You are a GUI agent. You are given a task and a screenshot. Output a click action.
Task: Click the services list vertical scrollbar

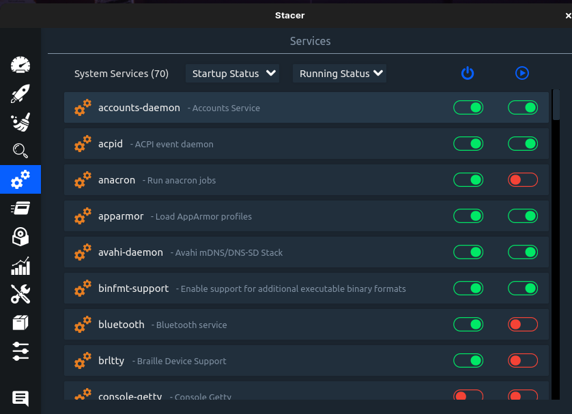click(556, 105)
